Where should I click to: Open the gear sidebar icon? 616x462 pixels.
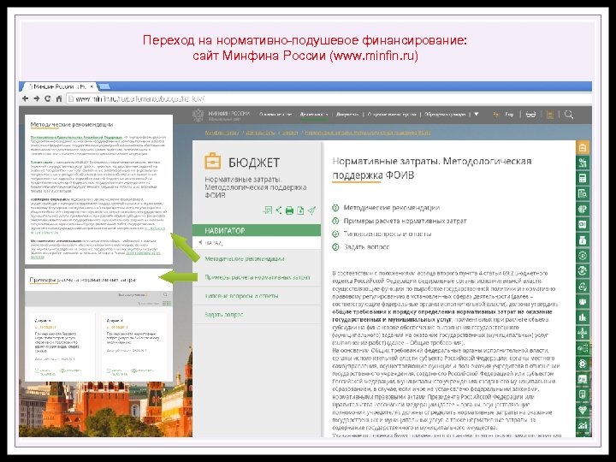click(583, 364)
